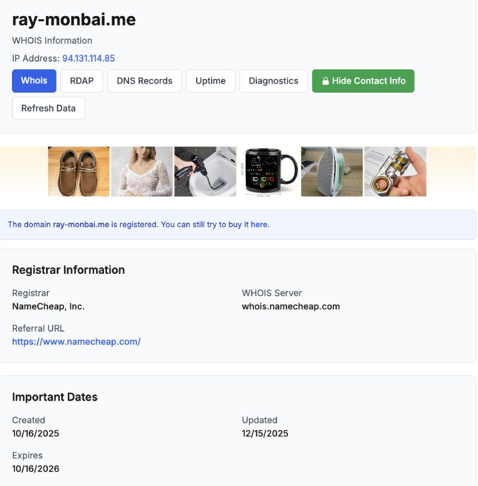This screenshot has height=486, width=478.
Task: Click the toilet drill brush thumbnail
Action: 205,172
